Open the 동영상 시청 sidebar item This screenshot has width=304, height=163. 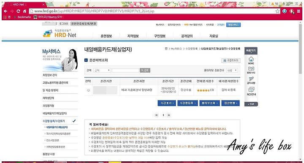pos(49,154)
